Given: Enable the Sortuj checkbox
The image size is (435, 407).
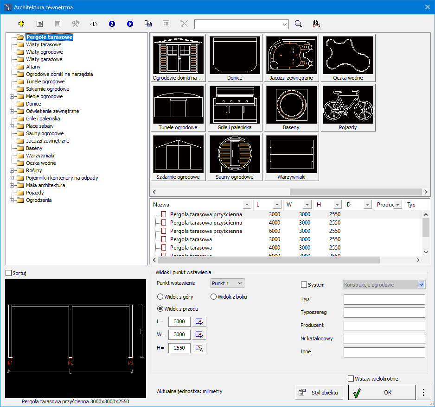Looking at the screenshot, I should coord(9,273).
